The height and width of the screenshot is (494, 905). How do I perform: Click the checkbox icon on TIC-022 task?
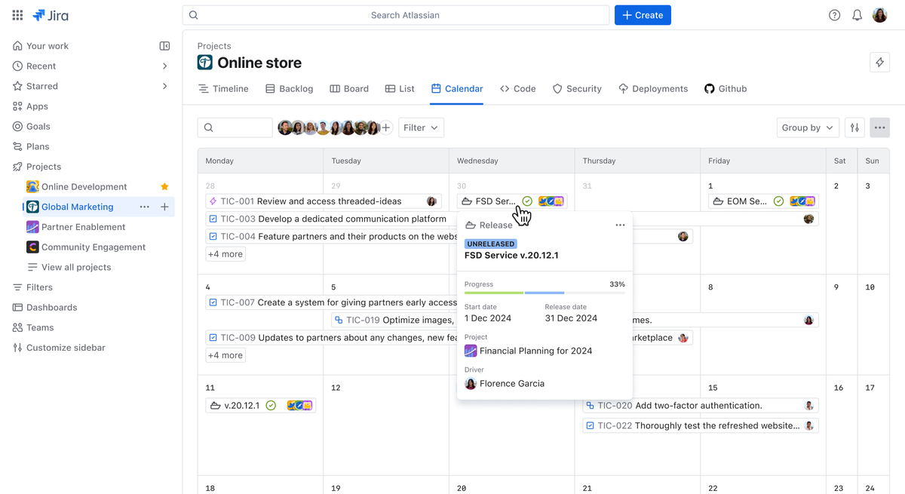[590, 425]
